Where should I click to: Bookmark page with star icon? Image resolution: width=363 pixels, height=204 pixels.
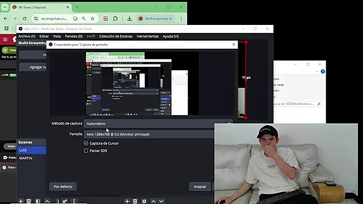point(92,19)
